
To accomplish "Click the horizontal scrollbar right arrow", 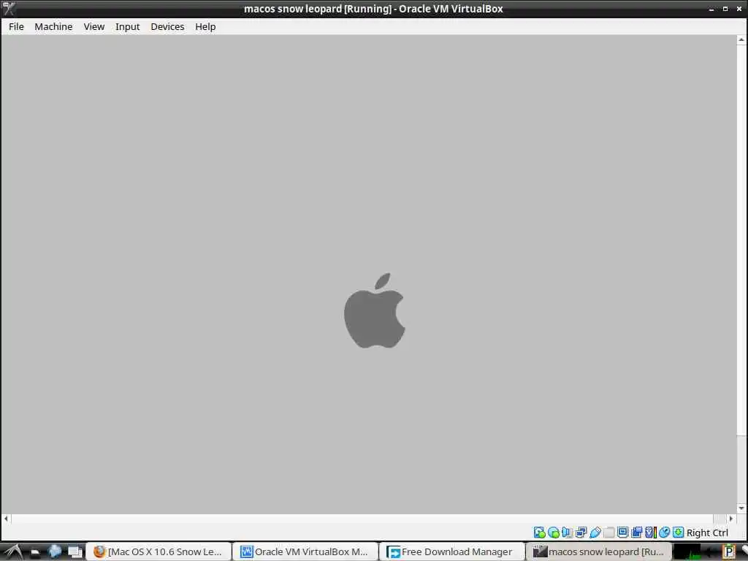I will click(730, 519).
